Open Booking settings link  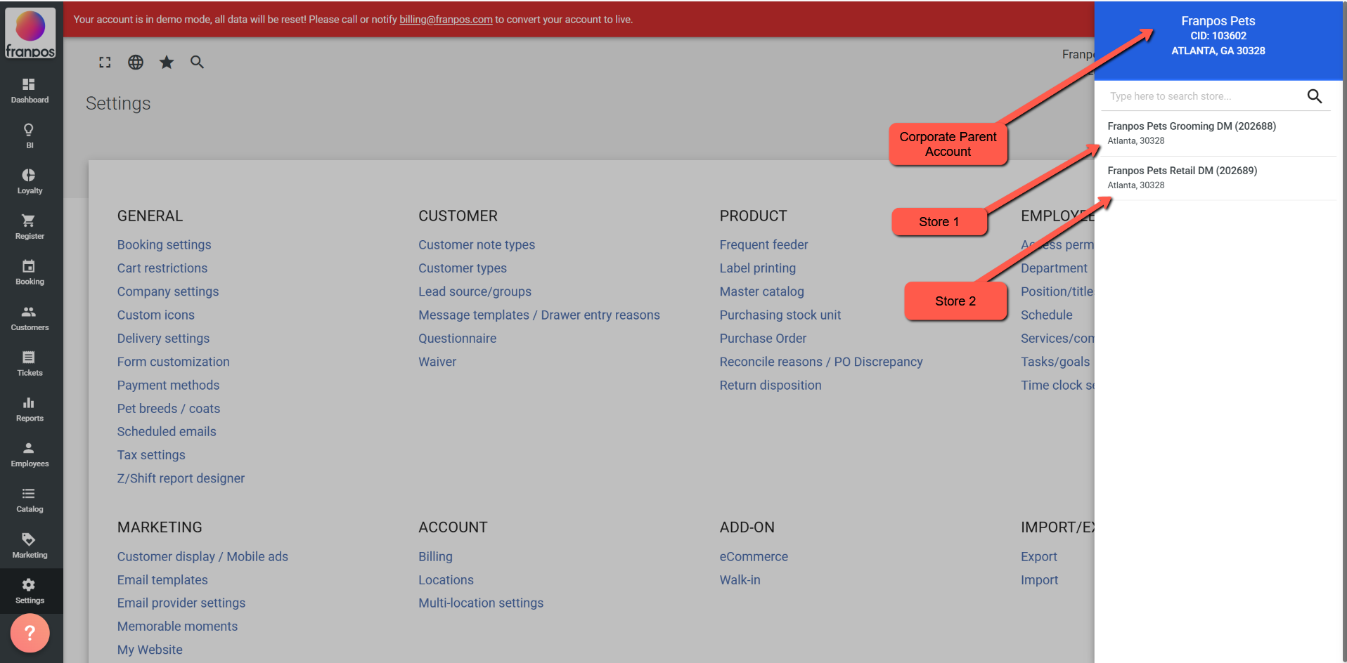pos(164,245)
